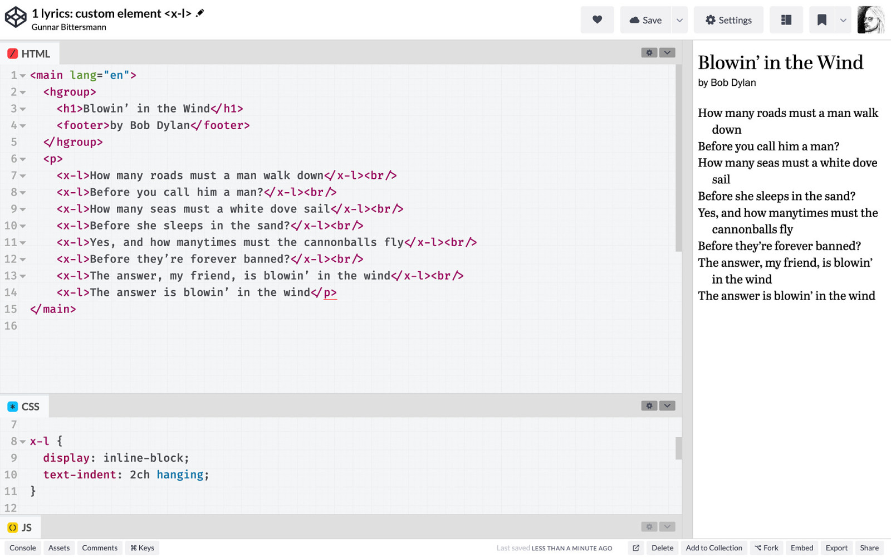Click preview line 'Before they're forever banned?'
Image resolution: width=891 pixels, height=557 pixels.
tap(779, 246)
